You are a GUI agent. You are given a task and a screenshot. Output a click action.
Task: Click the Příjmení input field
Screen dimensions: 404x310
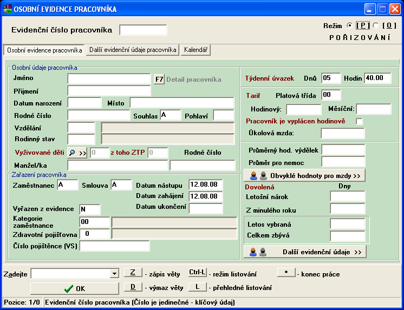(x=109, y=91)
